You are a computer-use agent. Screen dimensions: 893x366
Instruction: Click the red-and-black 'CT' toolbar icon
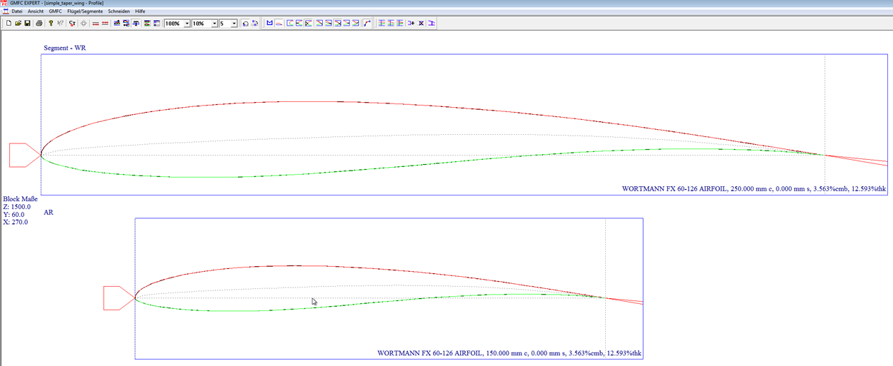click(72, 24)
